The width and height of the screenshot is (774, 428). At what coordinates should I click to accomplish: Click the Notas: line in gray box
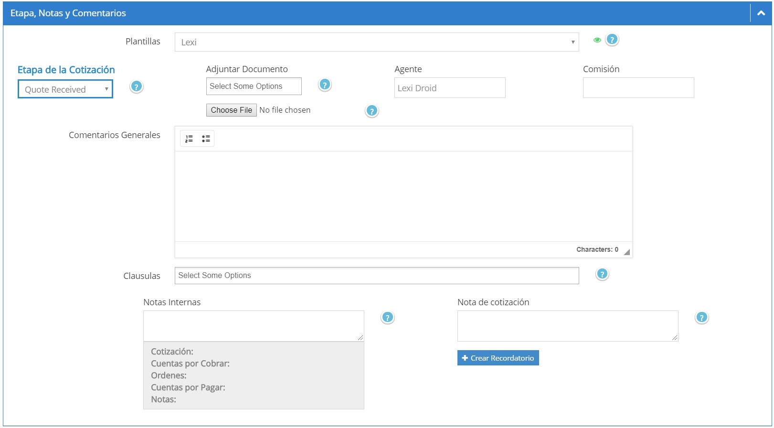coord(163,399)
